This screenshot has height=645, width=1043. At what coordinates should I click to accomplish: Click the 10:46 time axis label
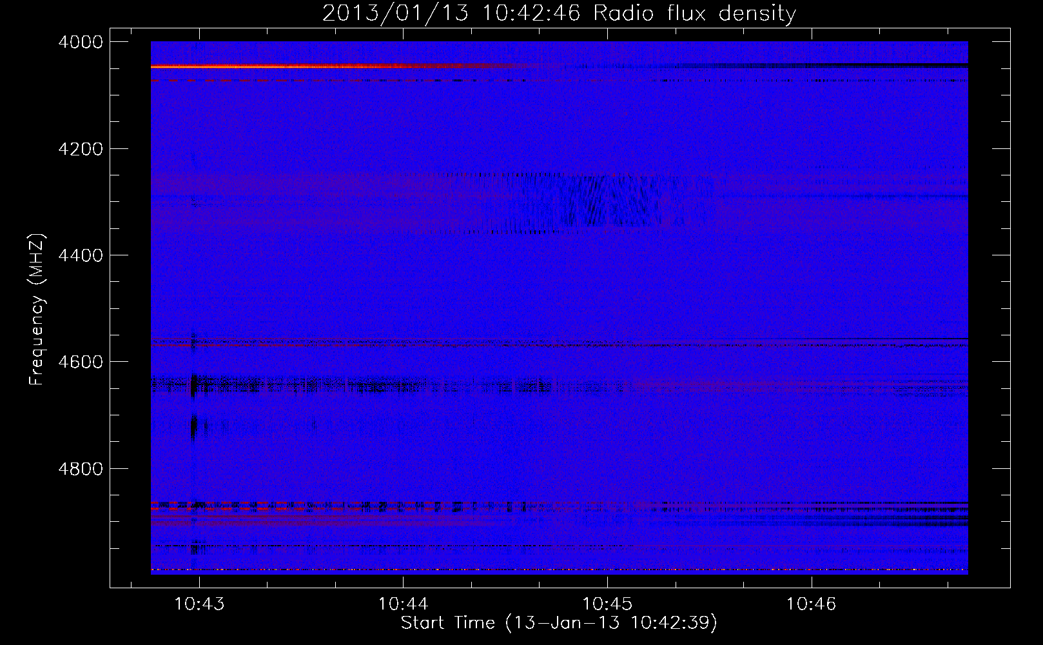pos(811,604)
